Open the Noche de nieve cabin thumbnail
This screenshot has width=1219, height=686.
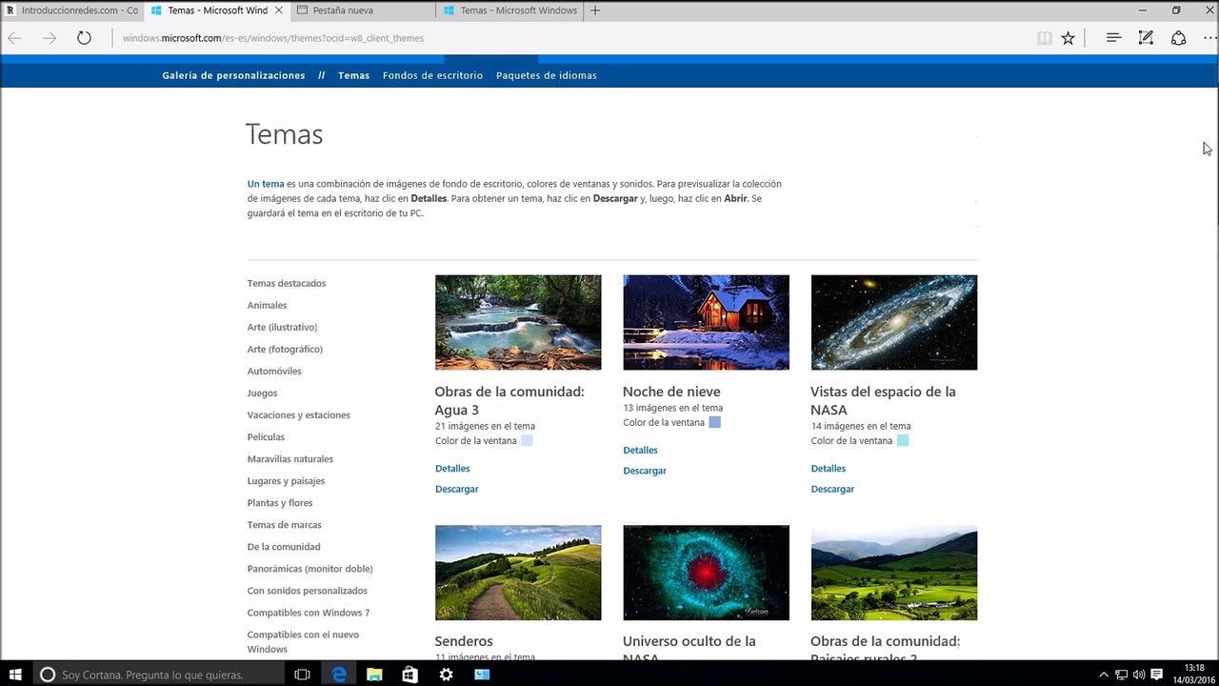tap(706, 322)
